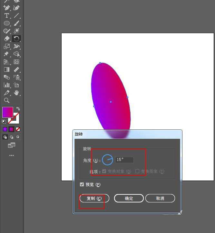Click the gradient Fill color swatch
This screenshot has height=233, width=215.
click(x=7, y=112)
